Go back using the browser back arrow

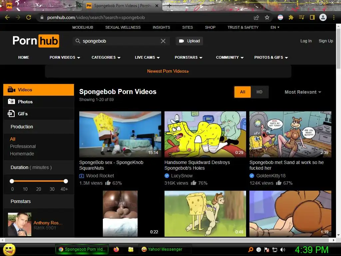(x=7, y=17)
